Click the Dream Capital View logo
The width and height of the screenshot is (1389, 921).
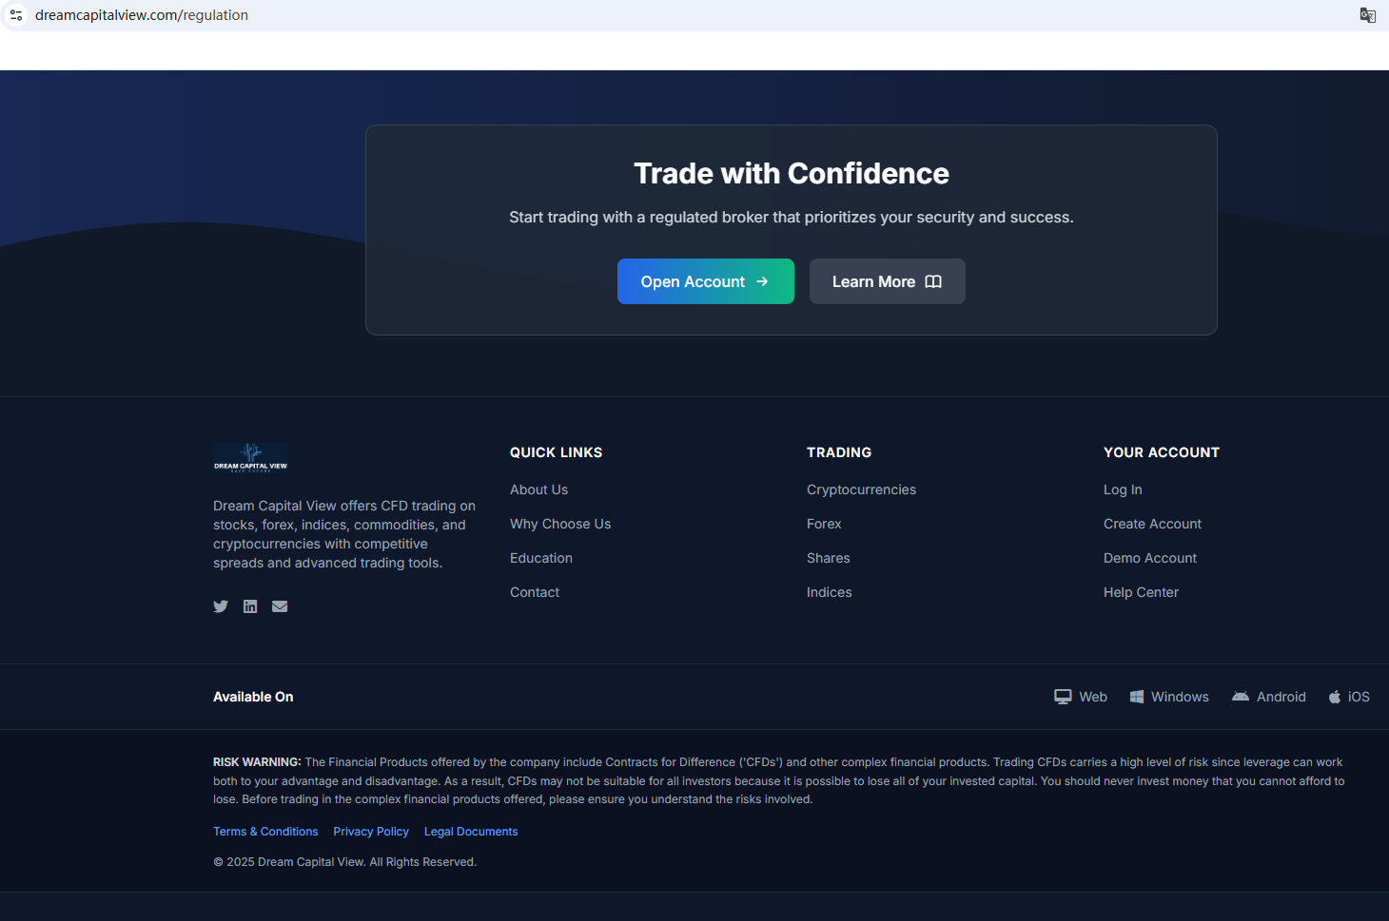pos(250,458)
